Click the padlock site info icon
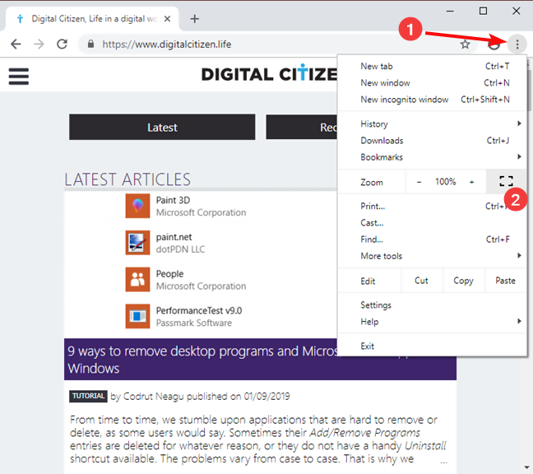Image resolution: width=533 pixels, height=474 pixels. [90, 44]
